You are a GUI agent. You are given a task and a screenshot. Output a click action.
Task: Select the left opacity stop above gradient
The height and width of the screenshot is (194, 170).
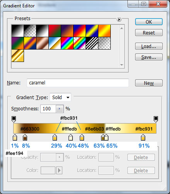pyautogui.click(x=14, y=119)
